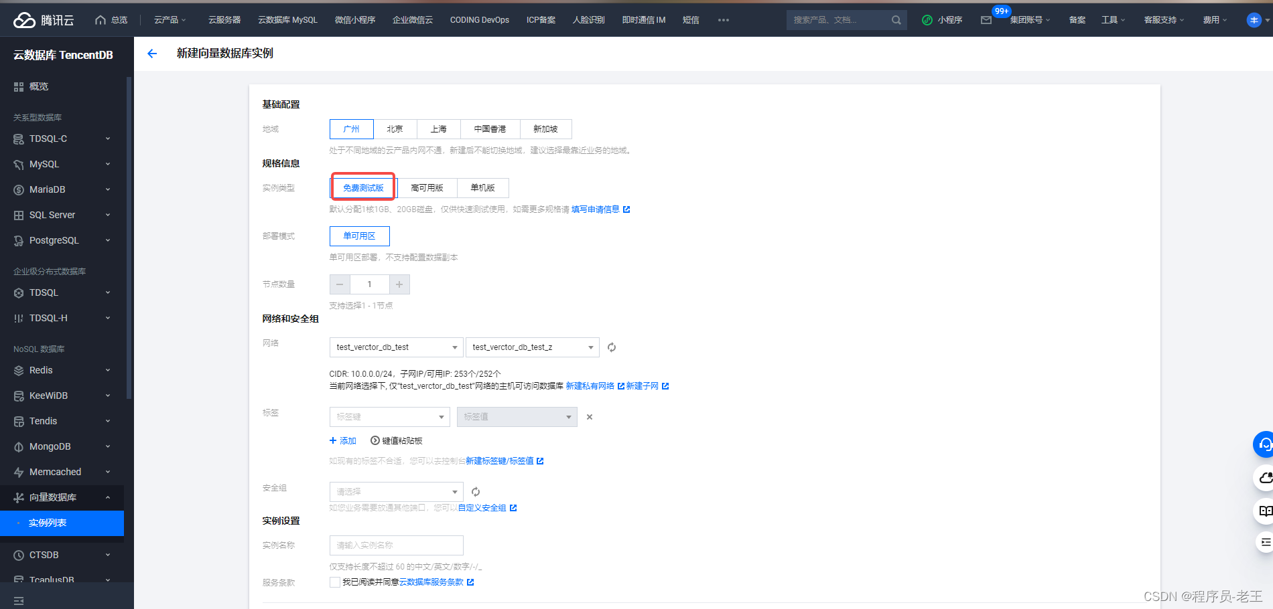
Task: Click the Redis sidebar icon
Action: [x=19, y=370]
